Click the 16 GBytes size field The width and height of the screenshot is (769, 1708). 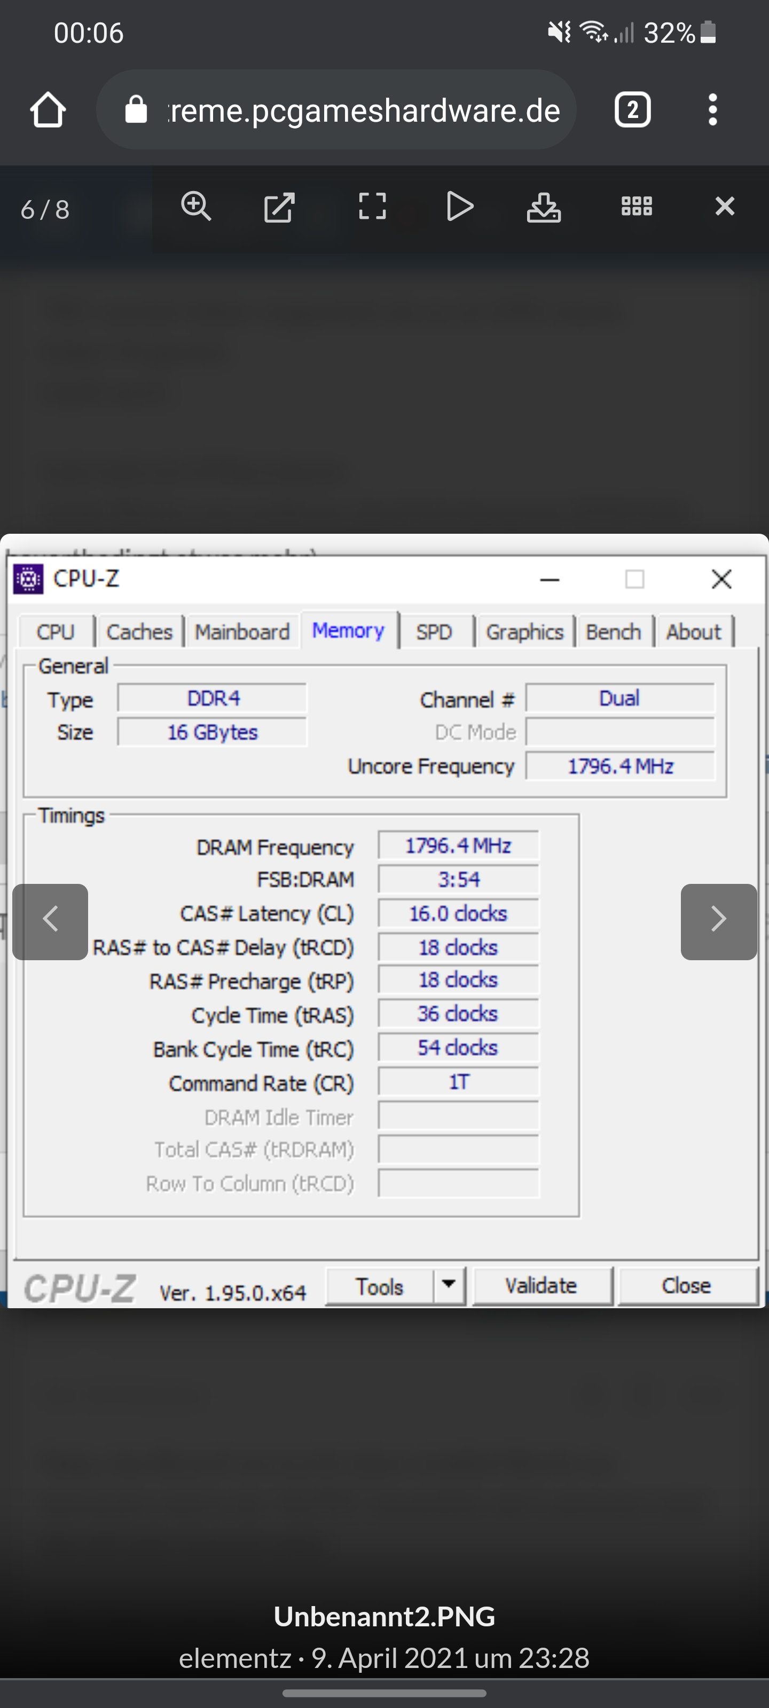pos(213,732)
